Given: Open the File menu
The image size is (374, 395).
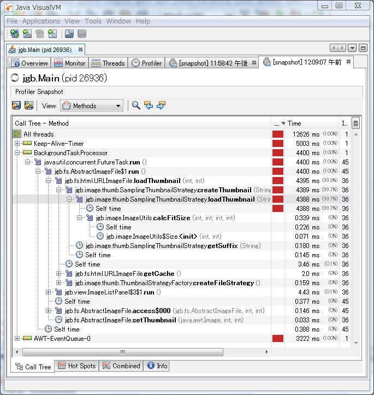Looking at the screenshot, I should pyautogui.click(x=12, y=21).
